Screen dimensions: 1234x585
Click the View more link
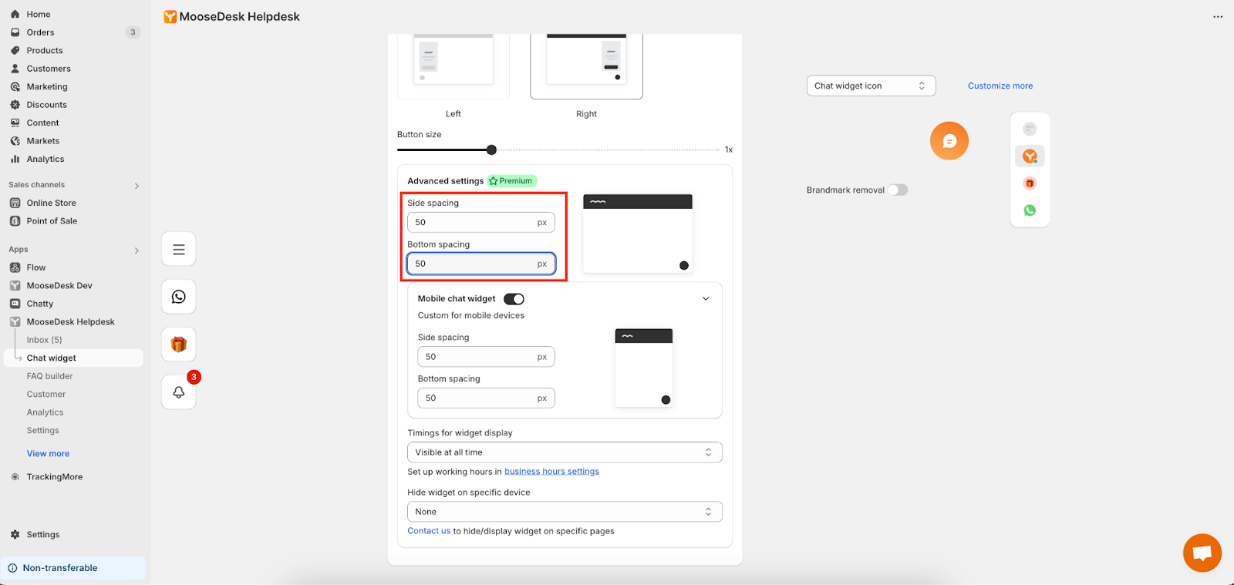(x=48, y=454)
